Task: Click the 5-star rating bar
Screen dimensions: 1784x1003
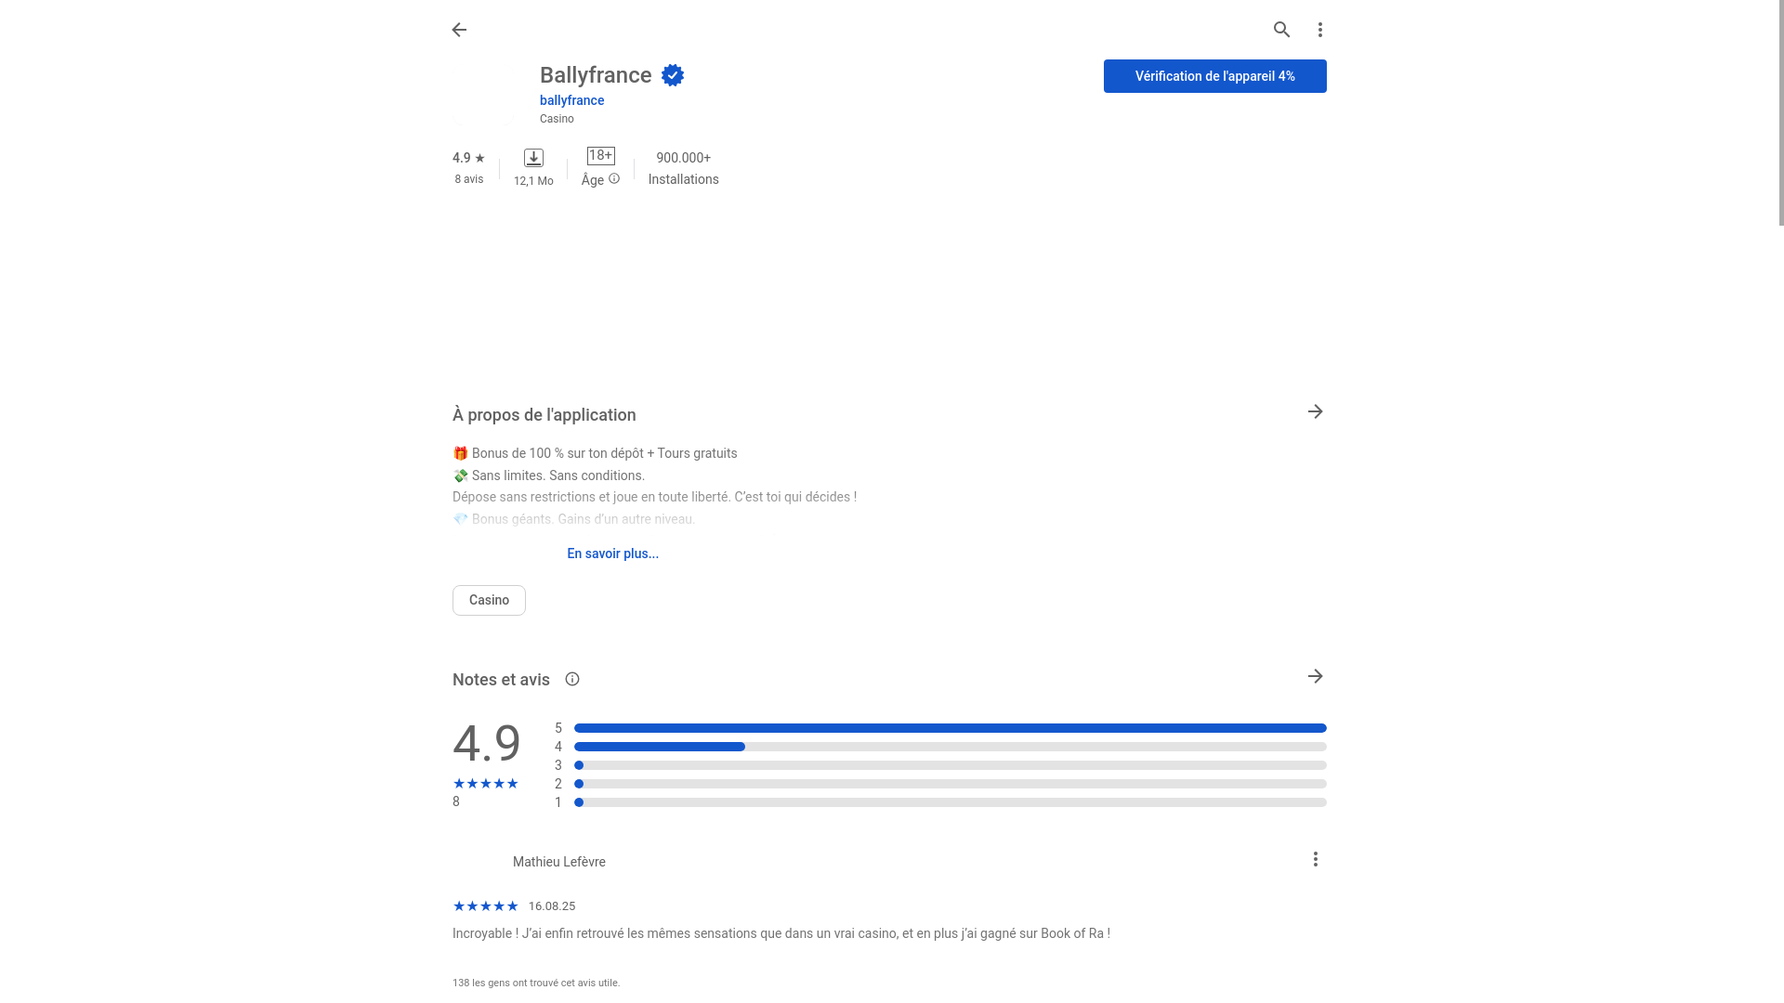Action: tap(950, 728)
